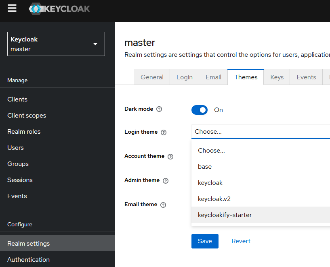Open the hamburger navigation menu

click(12, 8)
